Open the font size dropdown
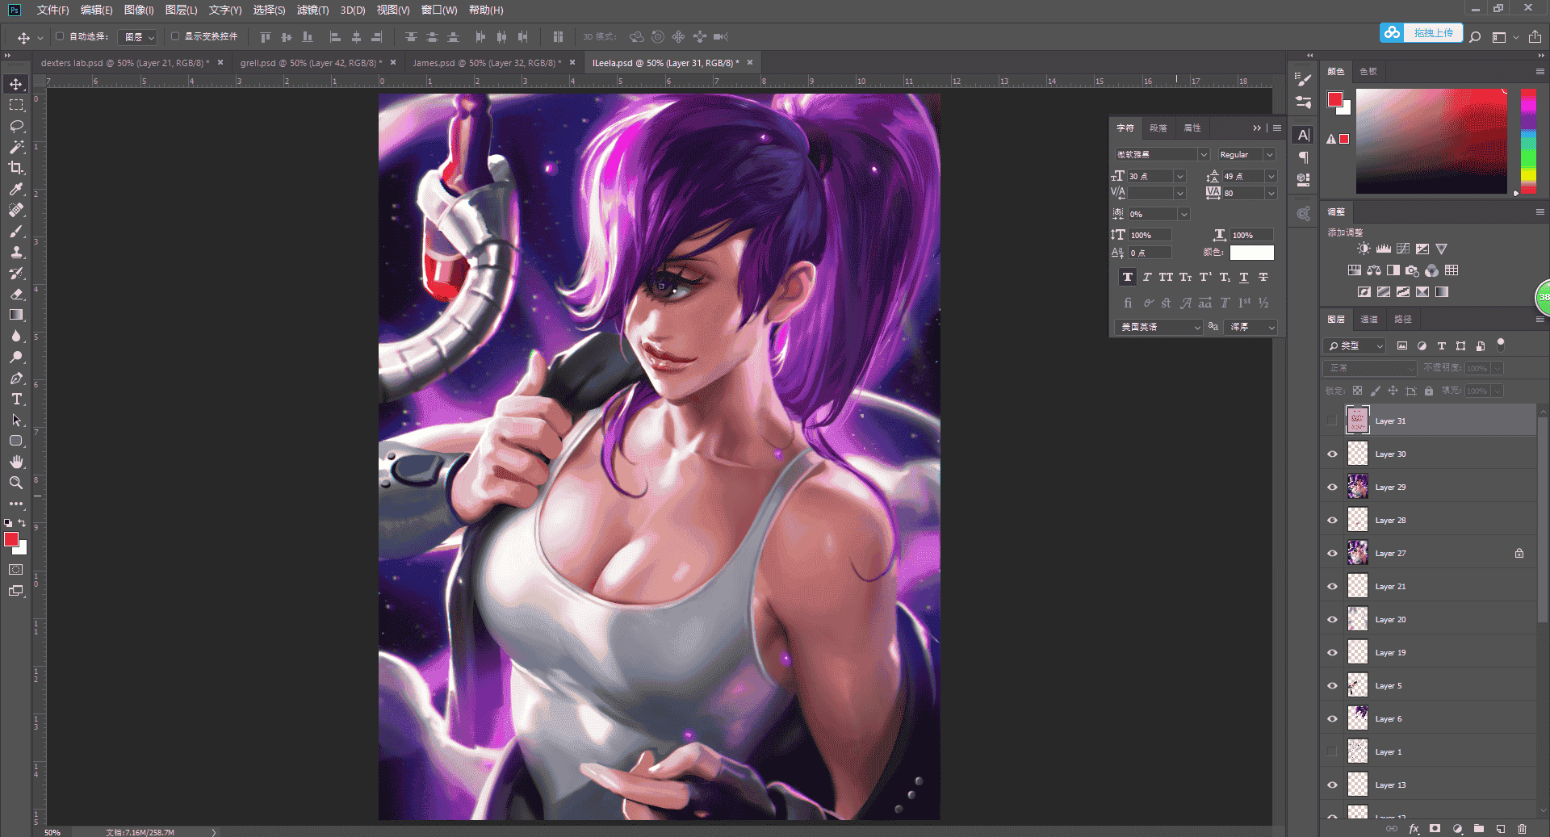This screenshot has width=1550, height=837. [x=1179, y=176]
